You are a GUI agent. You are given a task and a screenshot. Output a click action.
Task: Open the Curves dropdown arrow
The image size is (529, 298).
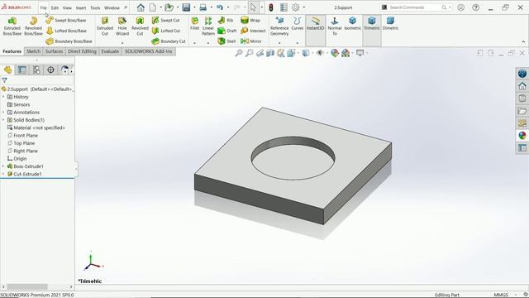point(298,43)
